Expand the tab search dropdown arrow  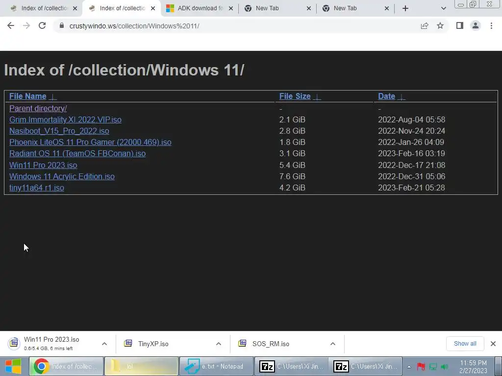[443, 8]
